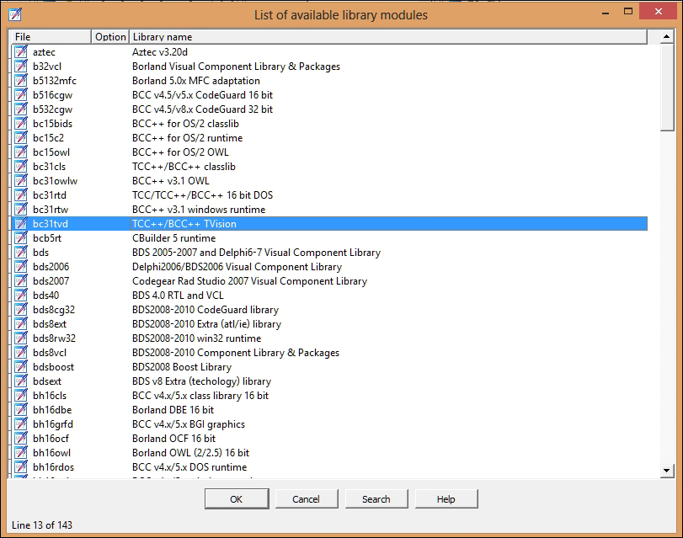The image size is (683, 538).
Task: Select 'Borland 5.0x MFC adaptation' entry
Action: click(196, 81)
